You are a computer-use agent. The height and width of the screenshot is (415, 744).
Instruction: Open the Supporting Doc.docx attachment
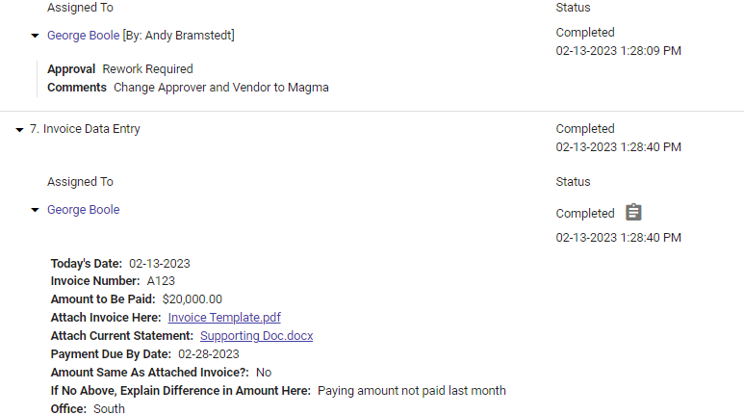(256, 336)
